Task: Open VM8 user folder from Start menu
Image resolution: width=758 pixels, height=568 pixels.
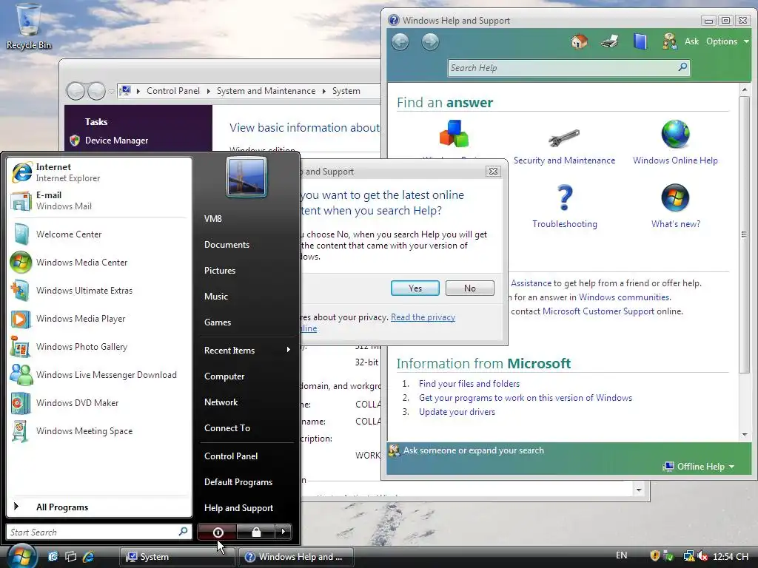Action: [213, 219]
